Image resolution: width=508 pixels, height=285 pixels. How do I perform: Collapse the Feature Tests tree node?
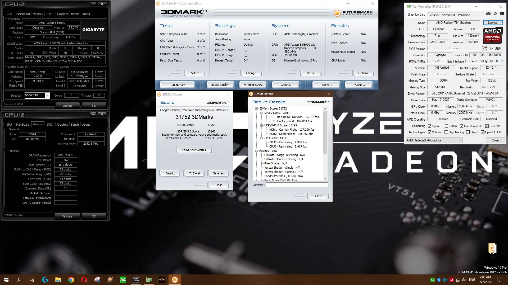(256, 151)
